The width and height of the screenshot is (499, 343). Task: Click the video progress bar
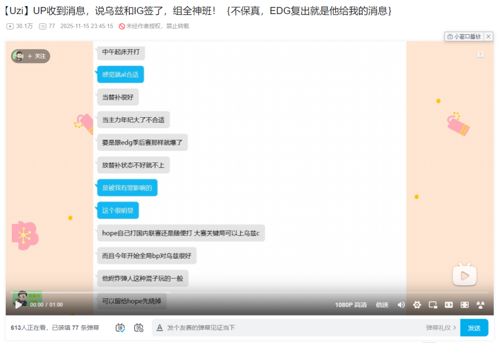point(249,293)
